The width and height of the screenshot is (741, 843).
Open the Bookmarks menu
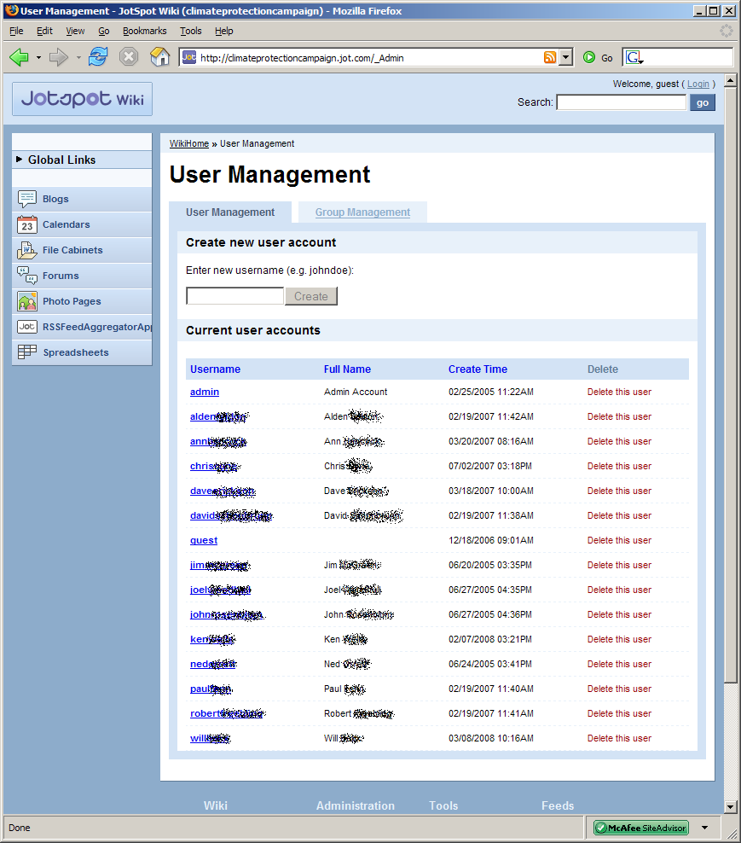(145, 31)
